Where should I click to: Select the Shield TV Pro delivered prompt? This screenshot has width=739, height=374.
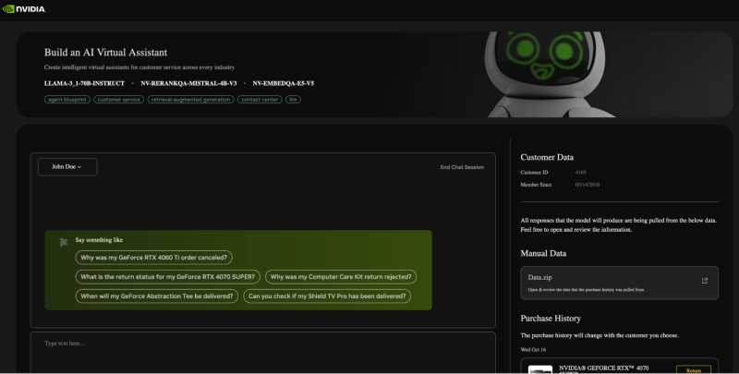[327, 296]
